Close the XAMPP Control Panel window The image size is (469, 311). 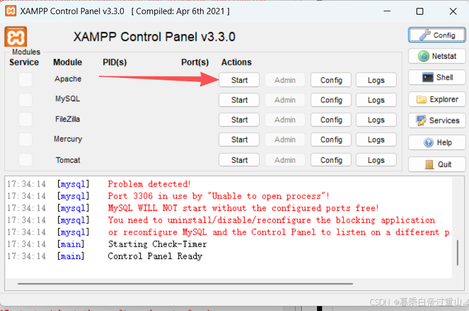[453, 11]
